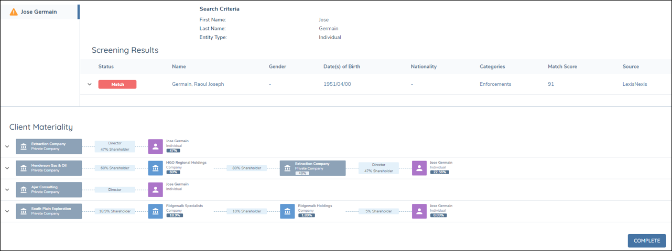672x251 pixels.
Task: Click the South Plain Exploration bank icon
Action: [x=23, y=211]
